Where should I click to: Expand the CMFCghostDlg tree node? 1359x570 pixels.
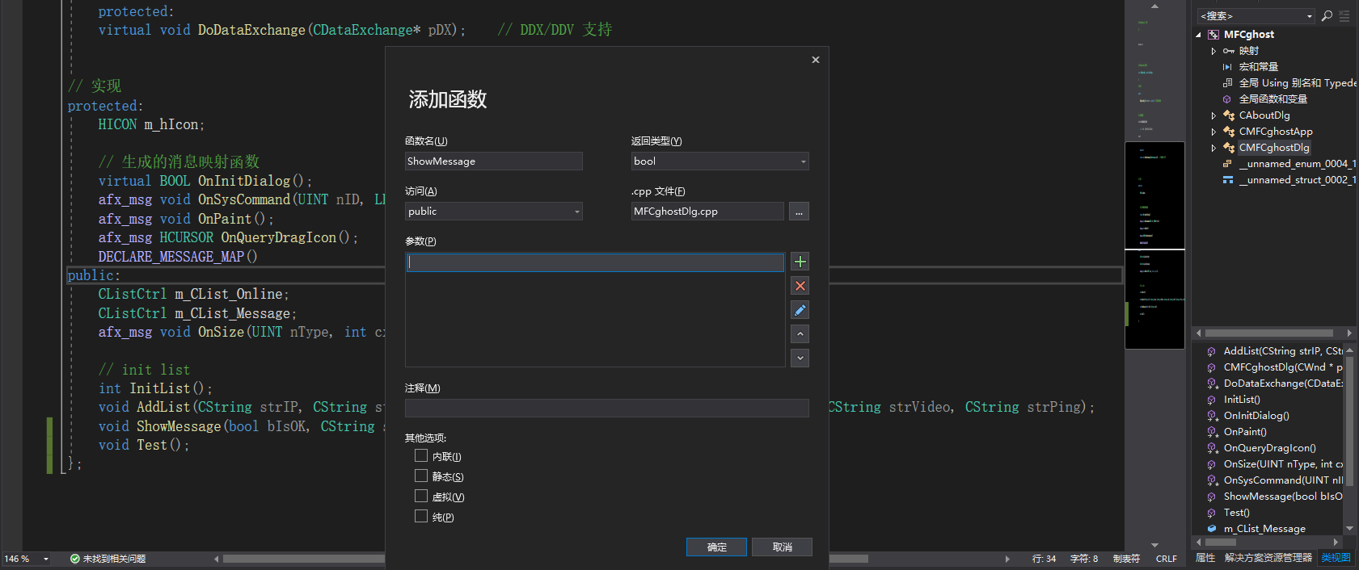[1213, 148]
